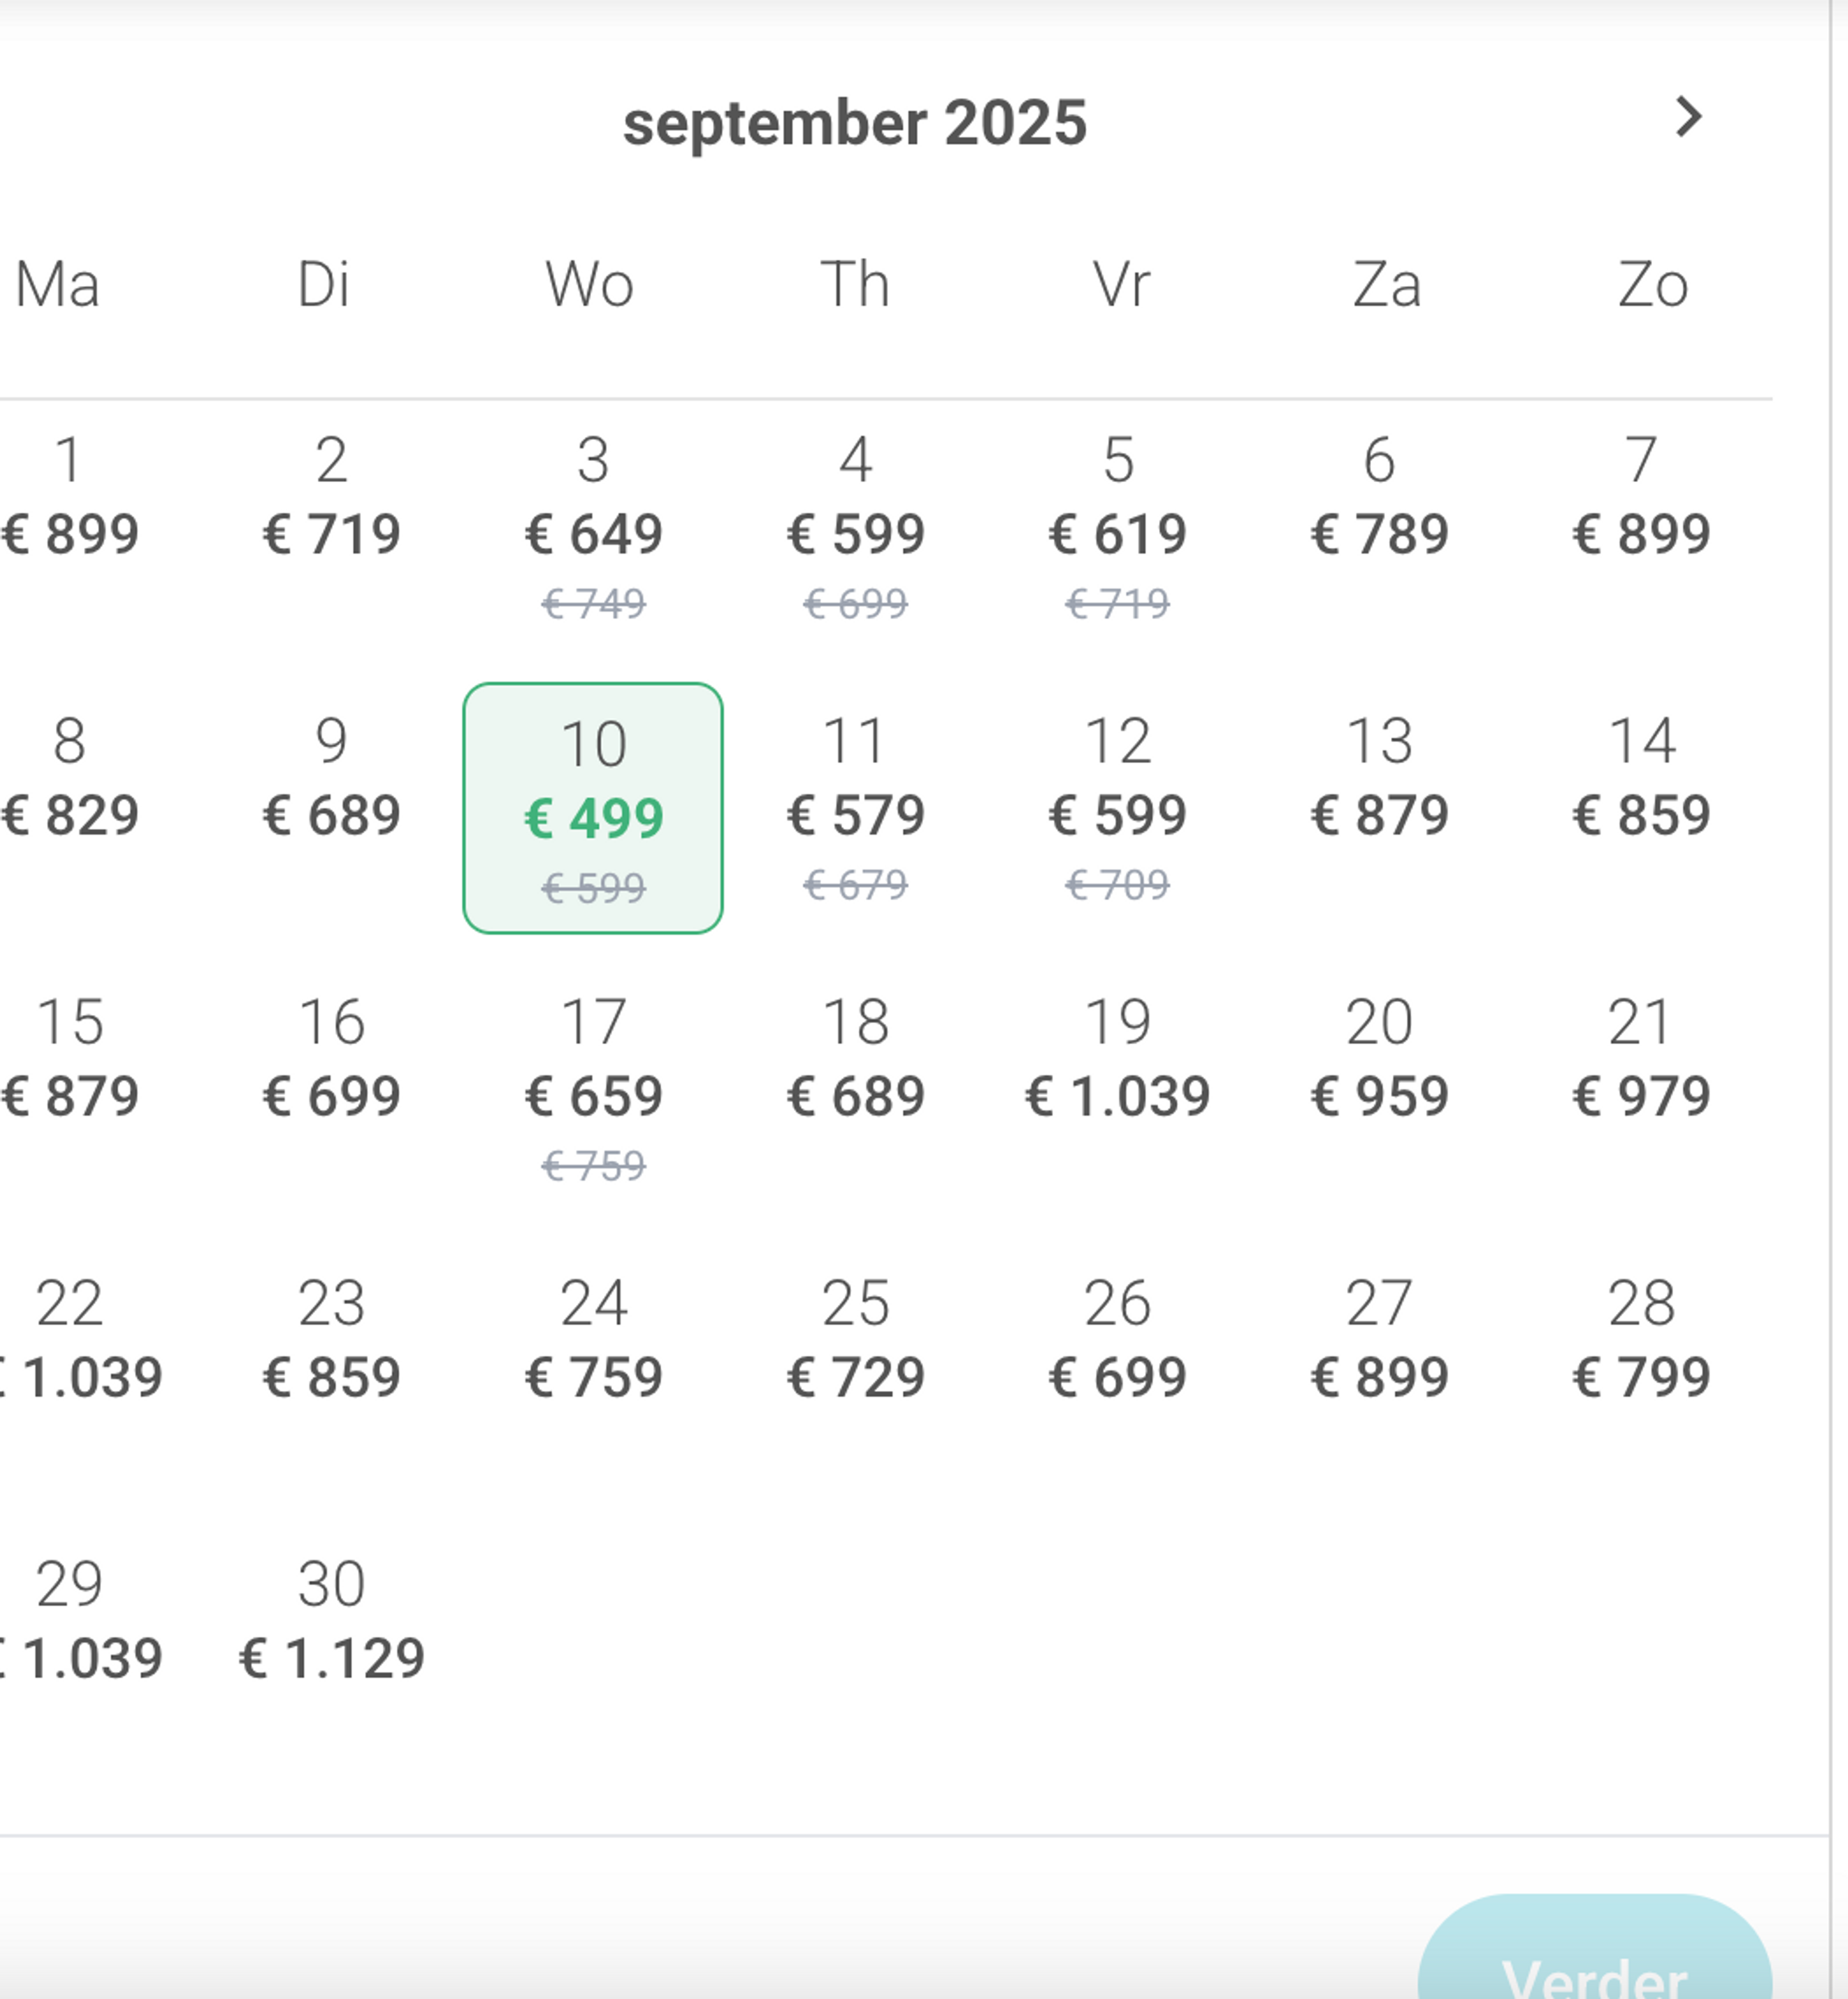Pick September 12 at € 599
Image resolution: width=1848 pixels, height=1999 pixels.
[1118, 808]
